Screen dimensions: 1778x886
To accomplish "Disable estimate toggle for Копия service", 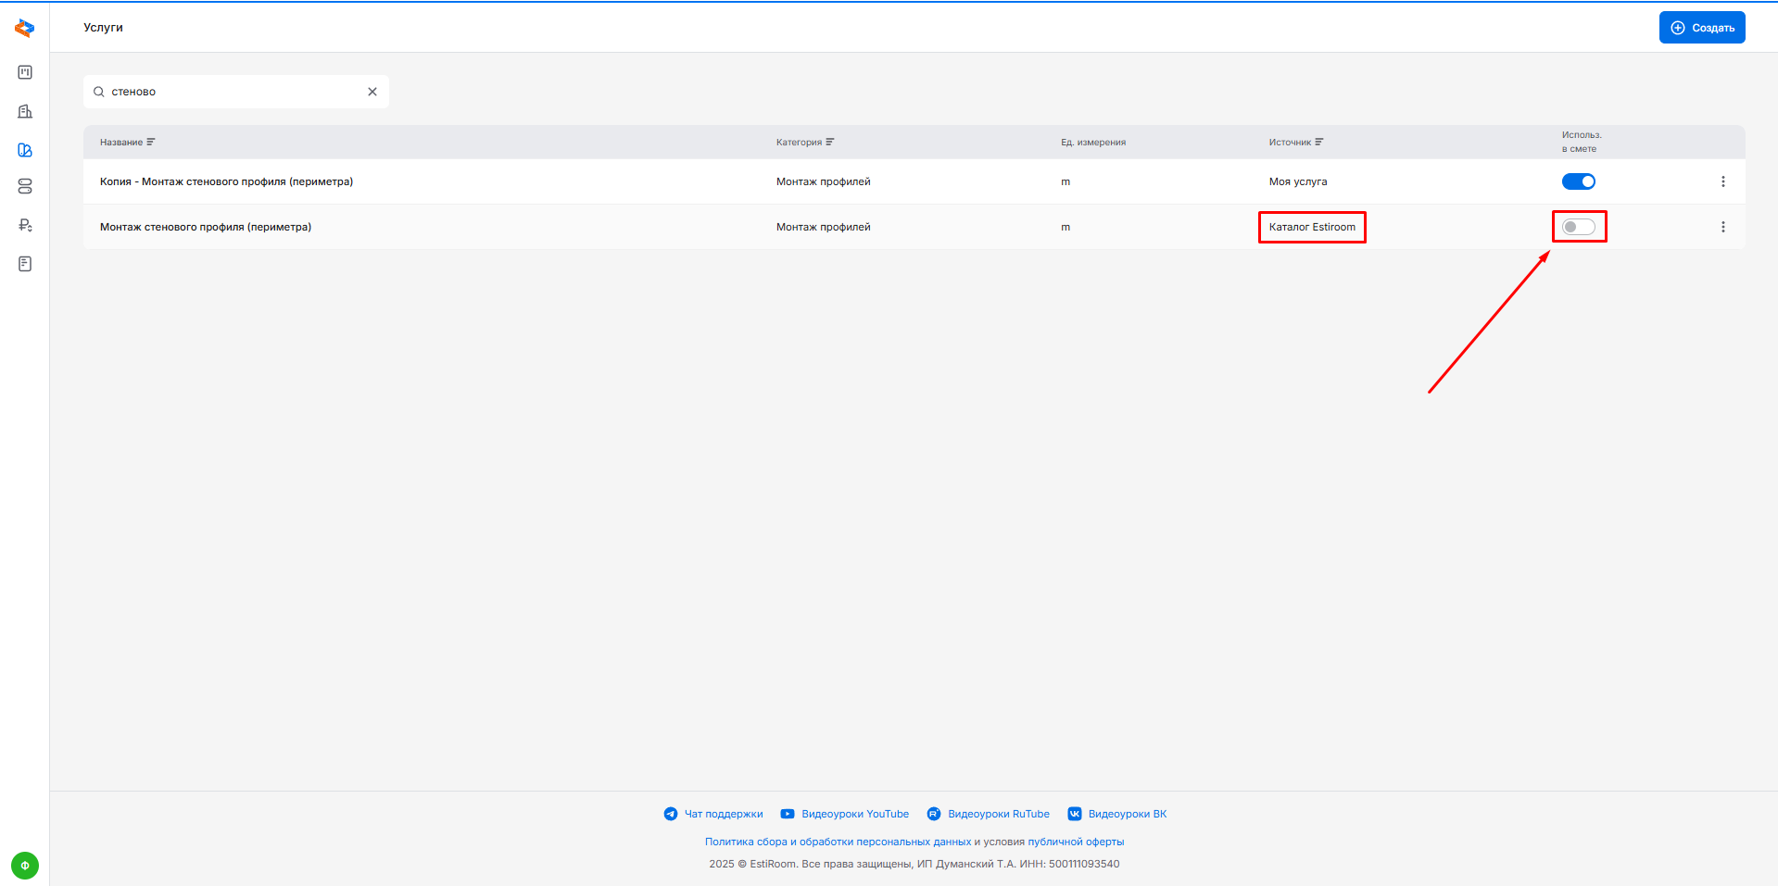I will [1578, 181].
